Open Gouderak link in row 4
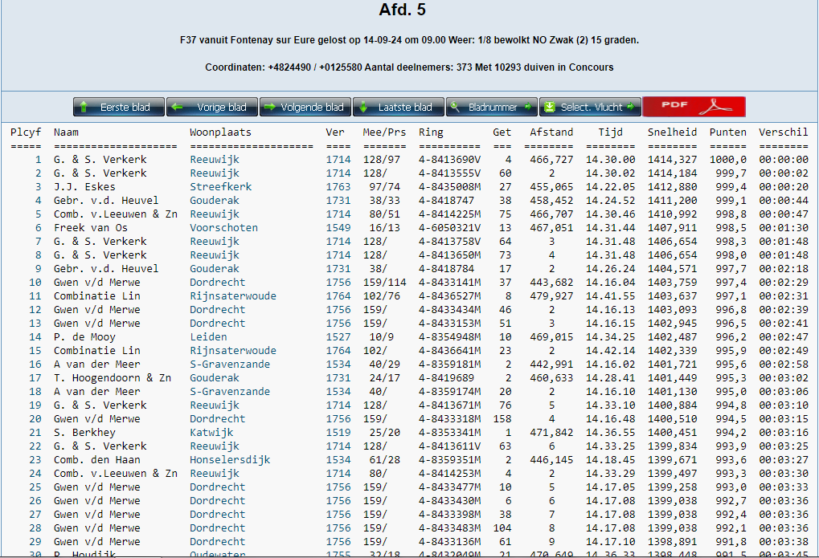 tap(214, 201)
